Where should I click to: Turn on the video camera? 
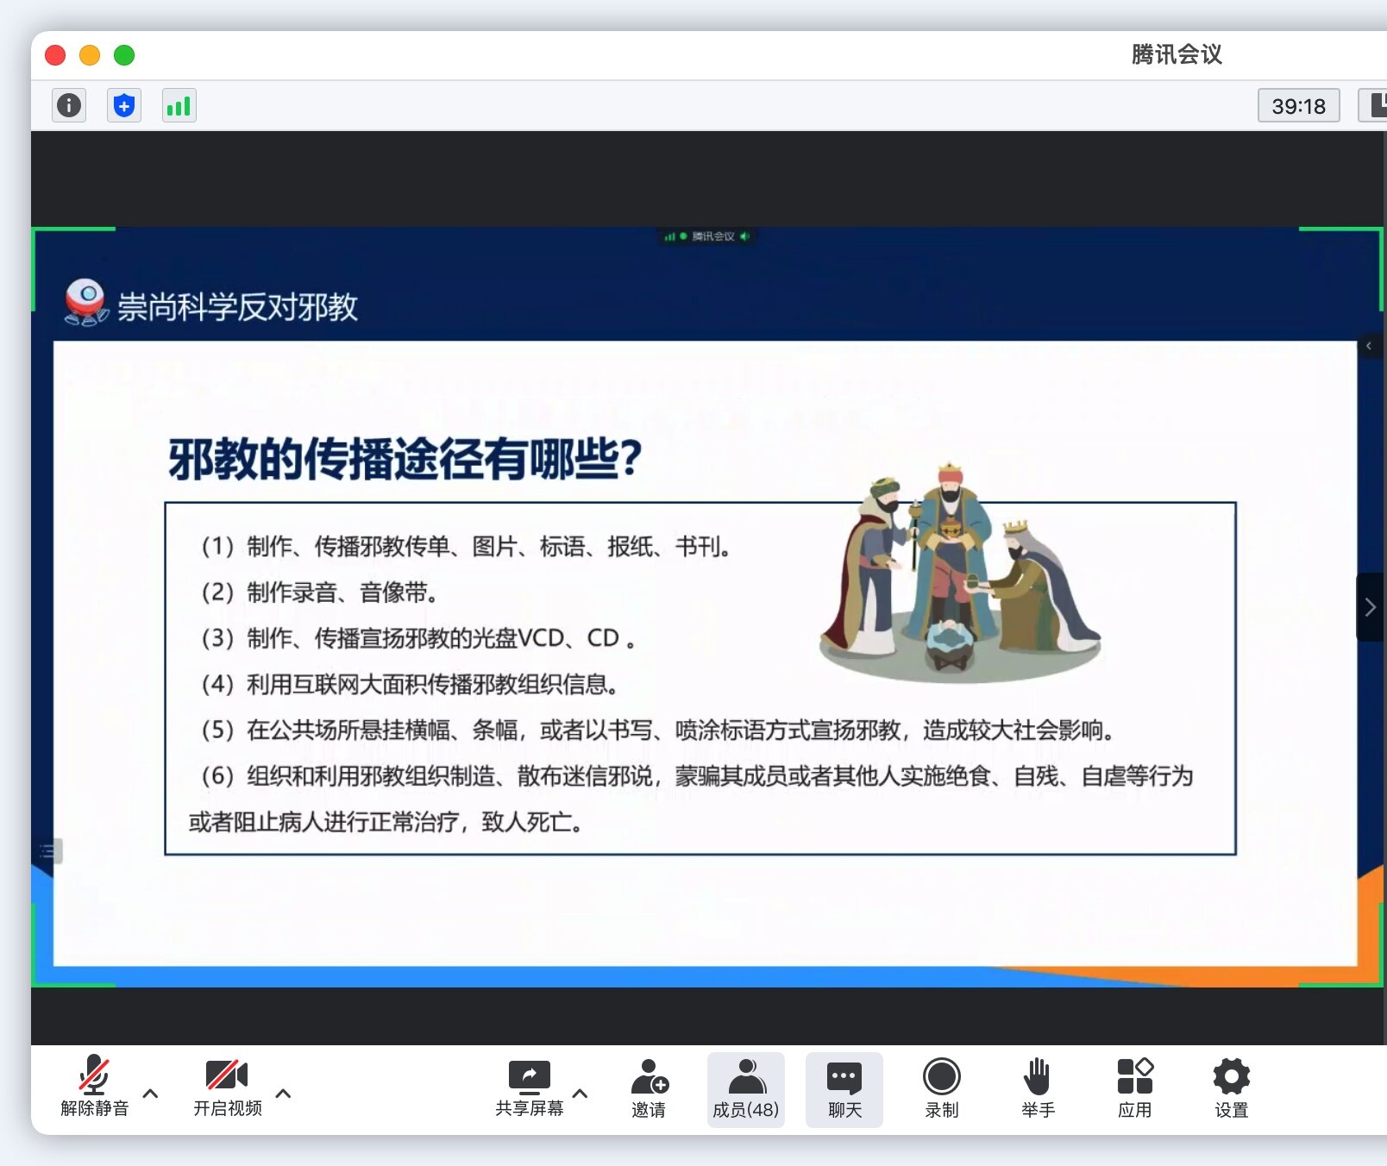coord(227,1087)
